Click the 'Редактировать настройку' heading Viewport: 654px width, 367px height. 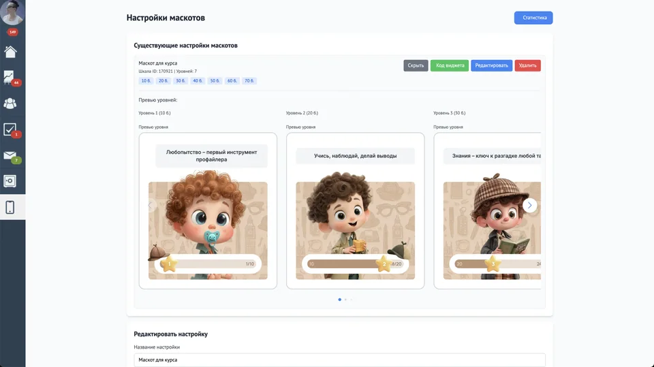(170, 334)
